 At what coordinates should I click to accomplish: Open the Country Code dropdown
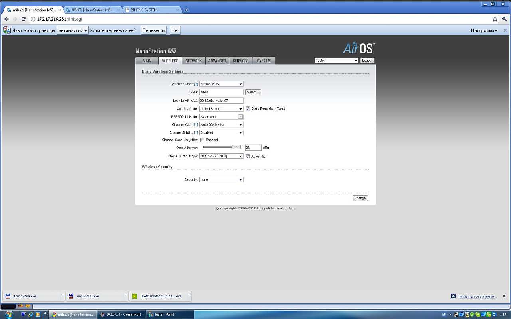pos(221,108)
